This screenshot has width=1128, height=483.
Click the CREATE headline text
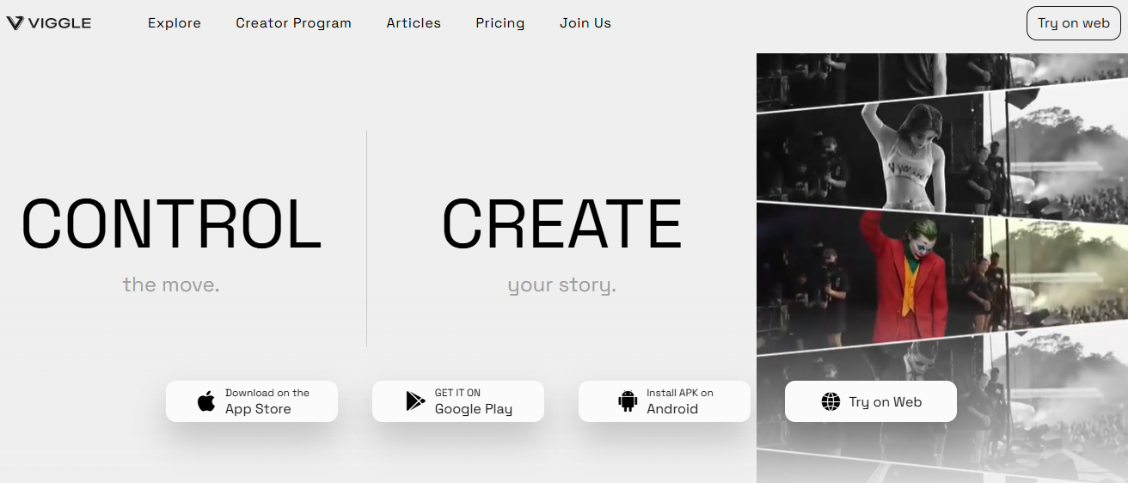(561, 223)
